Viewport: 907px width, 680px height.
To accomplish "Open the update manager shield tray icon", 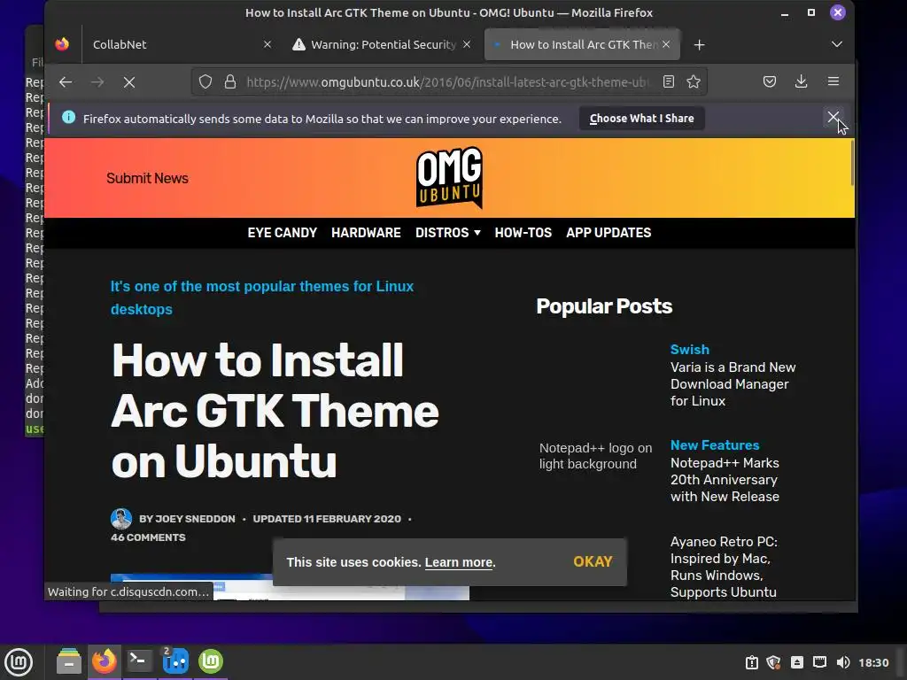I will pos(774,662).
